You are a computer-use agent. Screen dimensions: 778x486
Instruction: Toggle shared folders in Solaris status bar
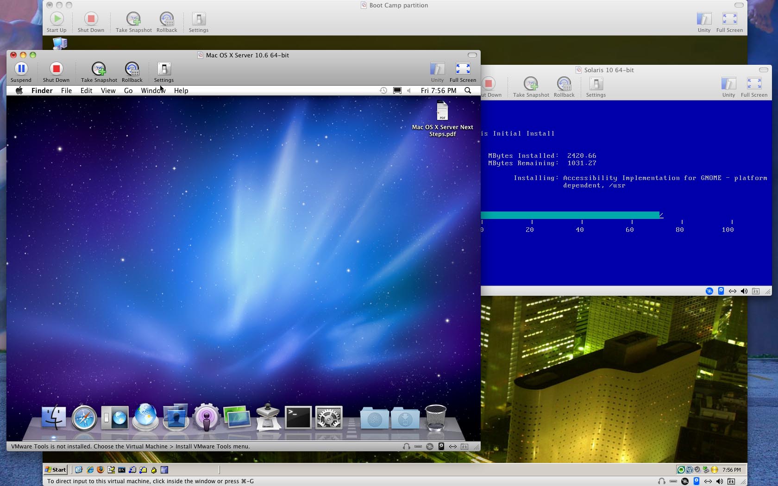click(756, 291)
